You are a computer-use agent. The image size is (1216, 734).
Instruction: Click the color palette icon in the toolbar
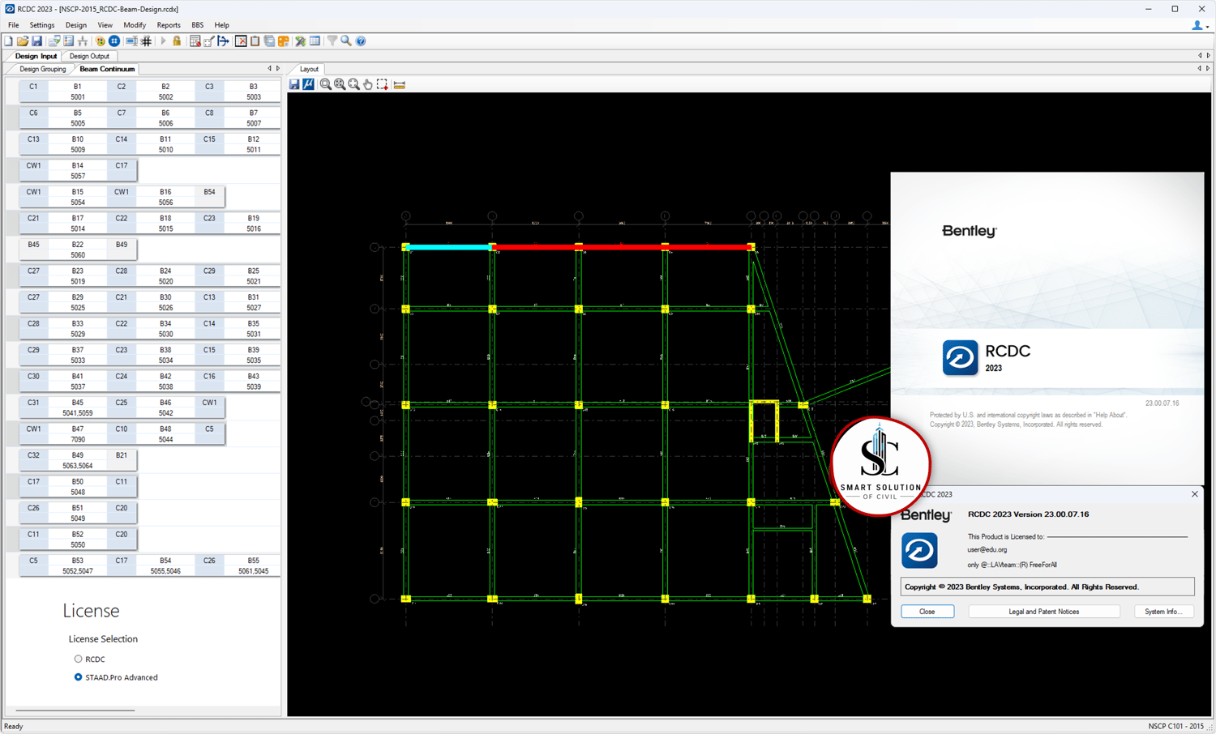pyautogui.click(x=101, y=41)
